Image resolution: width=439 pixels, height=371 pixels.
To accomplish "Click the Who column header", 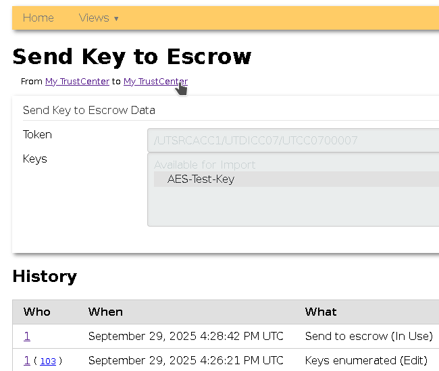I will [x=36, y=312].
